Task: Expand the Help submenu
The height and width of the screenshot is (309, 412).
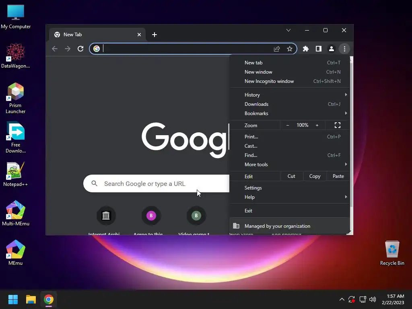Action: click(289, 197)
